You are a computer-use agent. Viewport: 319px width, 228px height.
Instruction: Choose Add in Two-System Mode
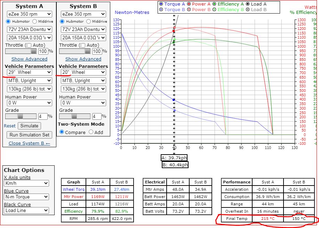coord(91,132)
